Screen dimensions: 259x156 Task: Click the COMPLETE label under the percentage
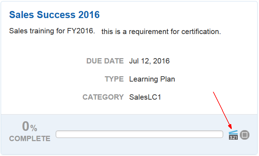tap(30, 139)
